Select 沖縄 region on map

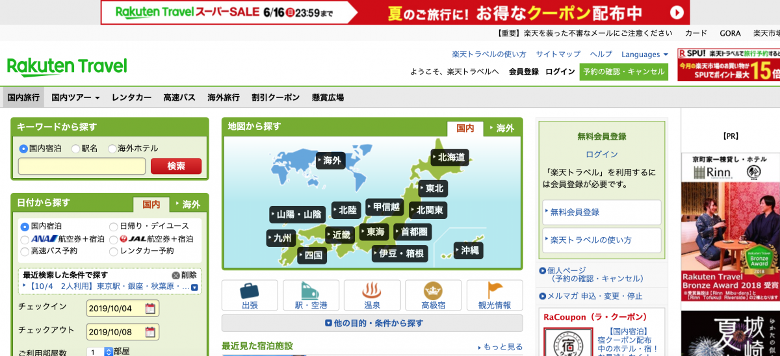[x=468, y=250]
